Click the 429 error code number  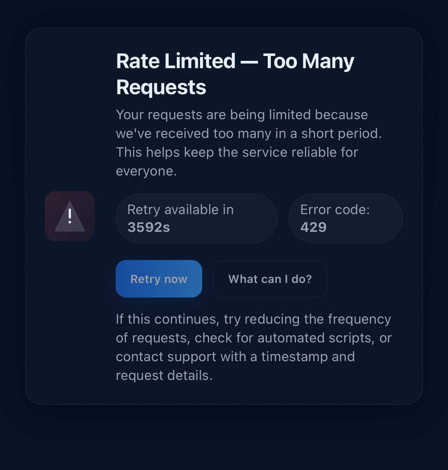(x=313, y=227)
